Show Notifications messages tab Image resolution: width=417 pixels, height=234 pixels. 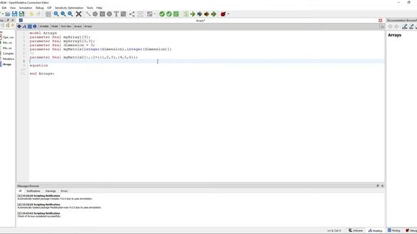coord(33,191)
